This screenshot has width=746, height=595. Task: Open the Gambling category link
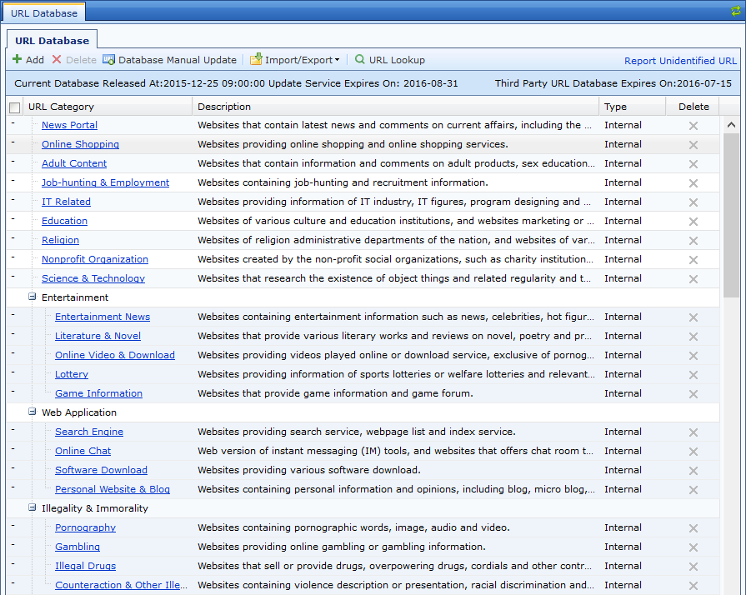[77, 547]
